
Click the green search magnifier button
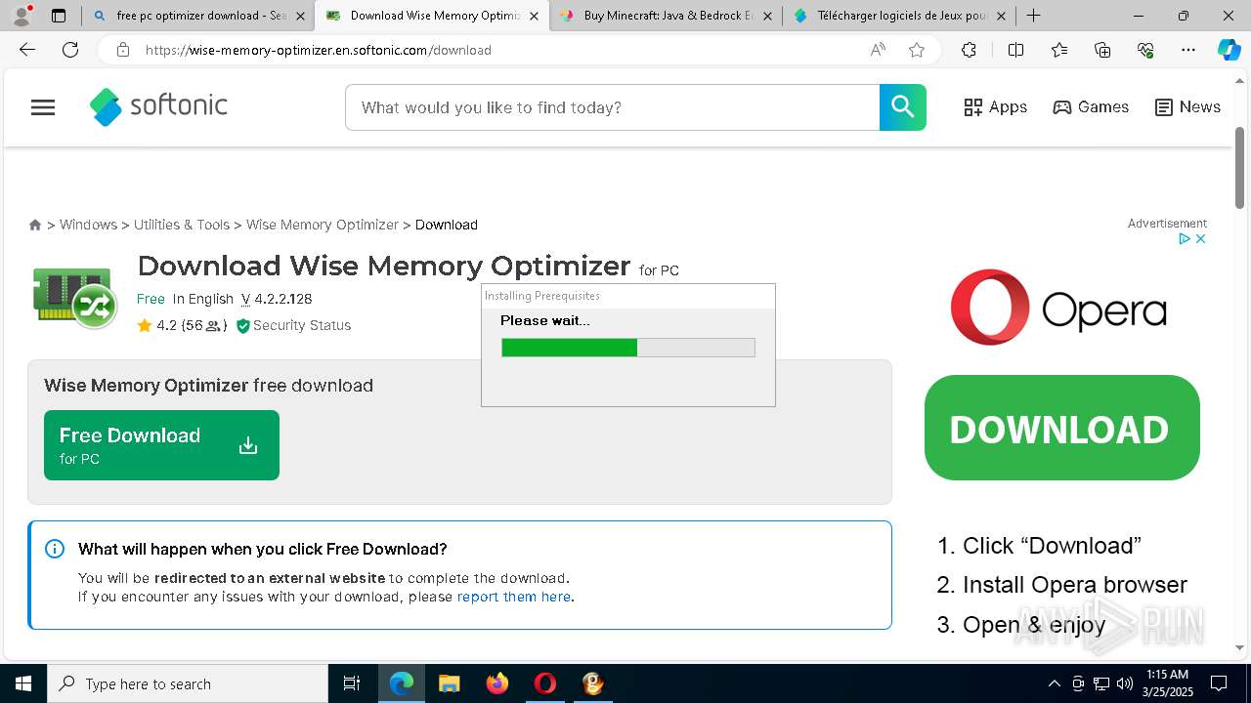click(x=902, y=107)
